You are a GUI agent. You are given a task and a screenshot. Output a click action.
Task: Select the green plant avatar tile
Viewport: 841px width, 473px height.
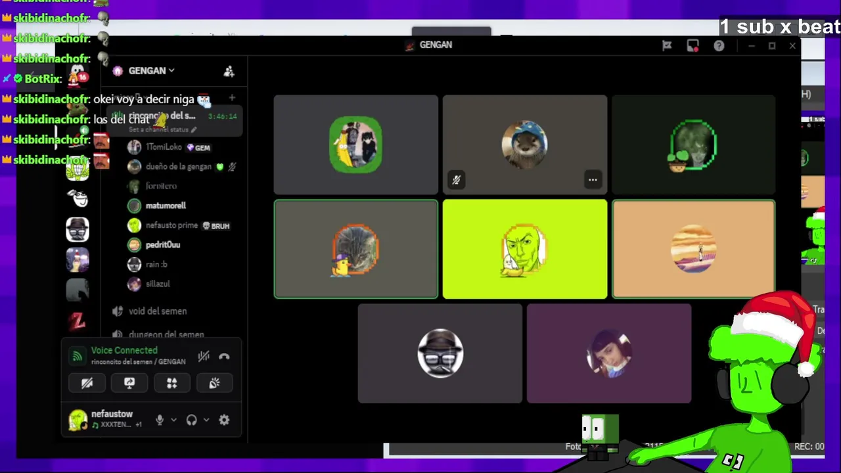[693, 145]
